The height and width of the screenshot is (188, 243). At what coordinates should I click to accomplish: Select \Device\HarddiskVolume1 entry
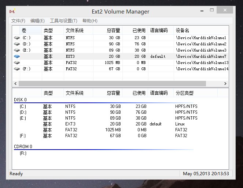click(201, 38)
